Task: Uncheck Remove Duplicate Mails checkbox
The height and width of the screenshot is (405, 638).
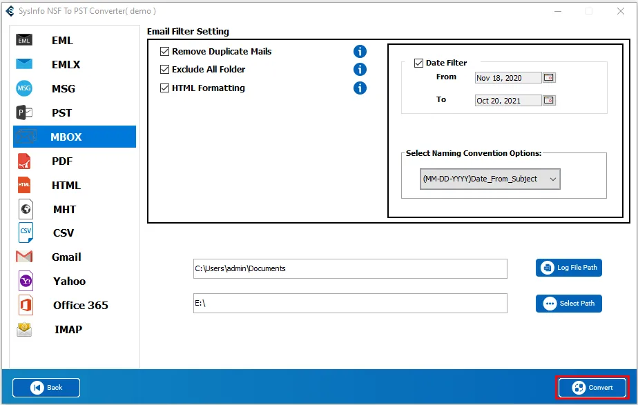Action: (x=165, y=52)
